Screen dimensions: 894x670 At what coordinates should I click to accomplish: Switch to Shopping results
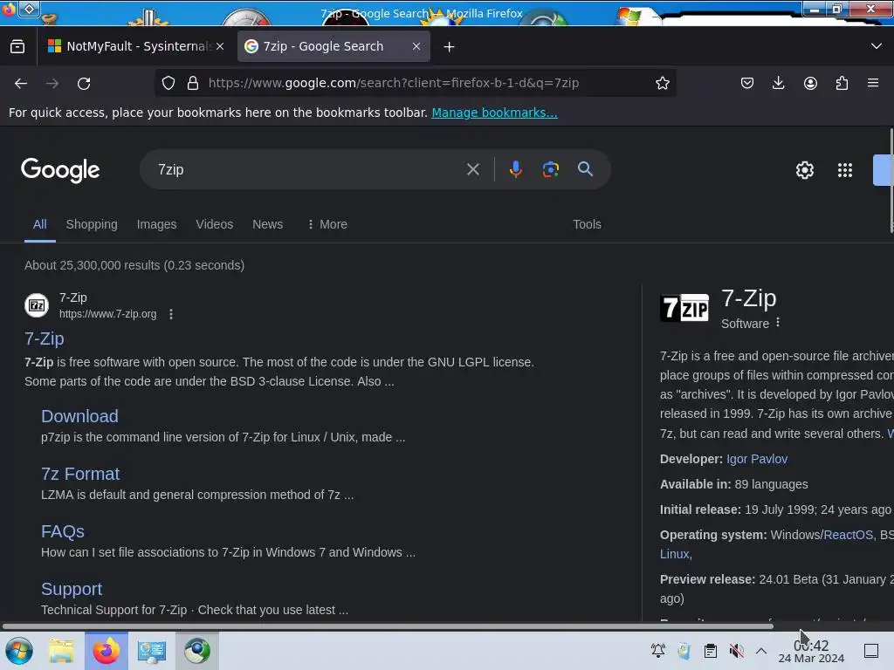(x=92, y=224)
